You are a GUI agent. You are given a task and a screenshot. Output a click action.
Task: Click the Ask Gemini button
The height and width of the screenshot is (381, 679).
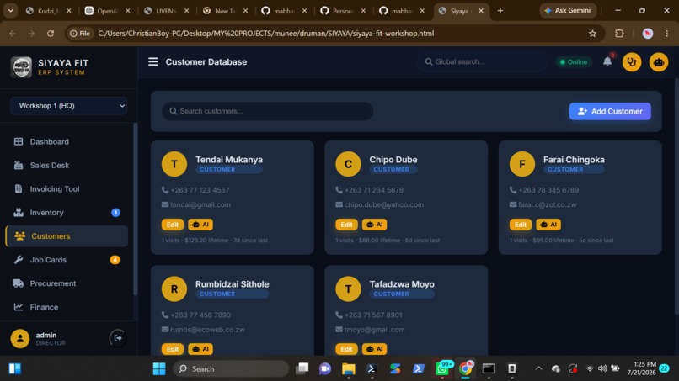[568, 10]
